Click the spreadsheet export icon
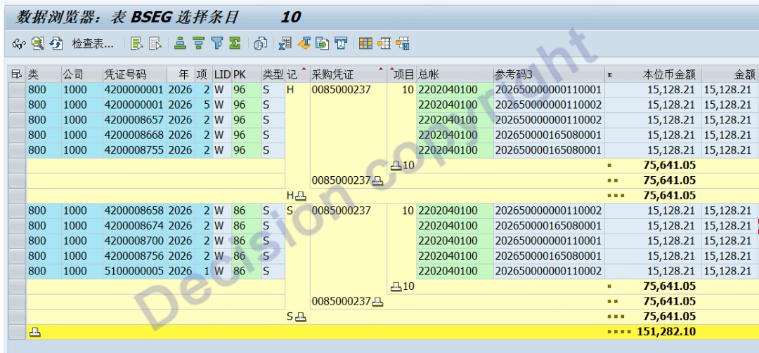The height and width of the screenshot is (353, 759). 285,44
